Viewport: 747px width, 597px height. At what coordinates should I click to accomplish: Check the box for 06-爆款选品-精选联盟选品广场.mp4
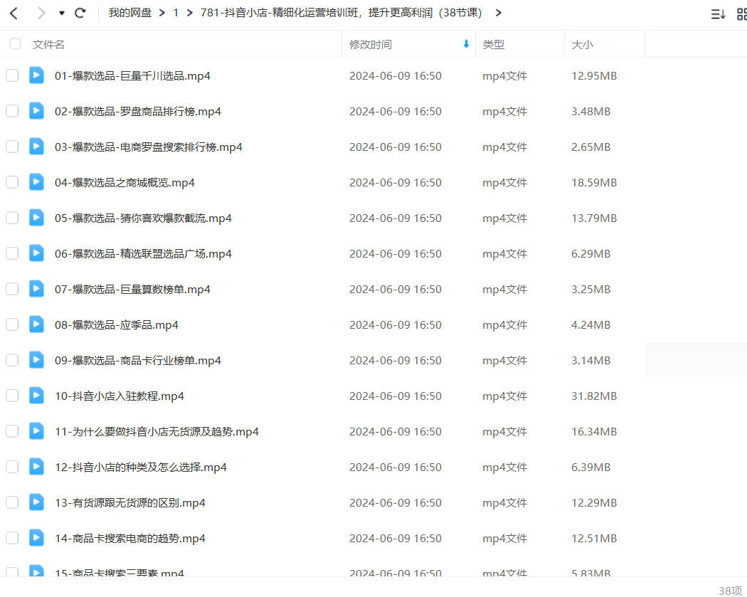12,253
